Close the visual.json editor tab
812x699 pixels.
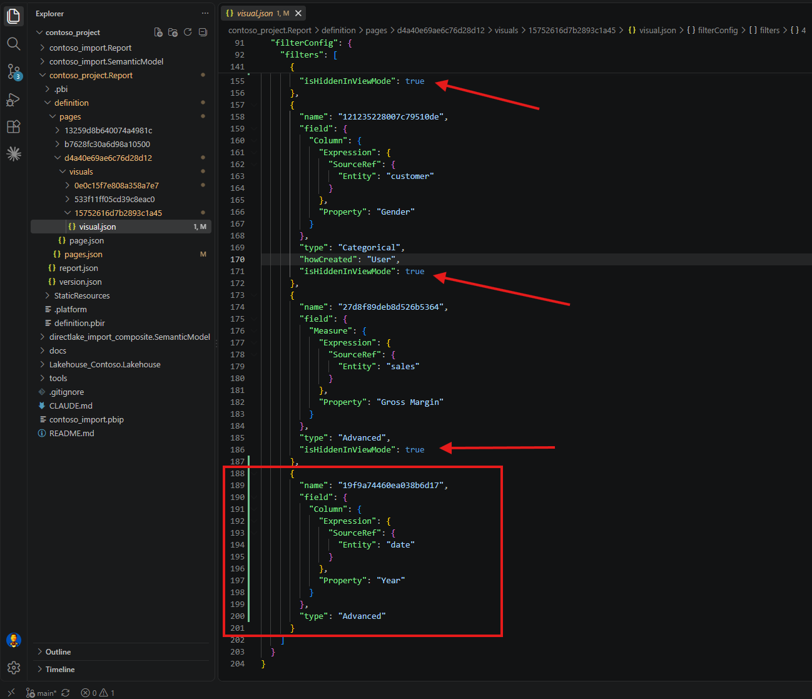coord(298,13)
